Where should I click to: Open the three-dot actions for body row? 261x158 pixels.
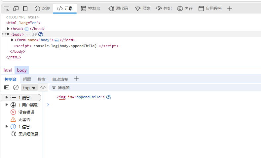pyautogui.click(x=4, y=34)
